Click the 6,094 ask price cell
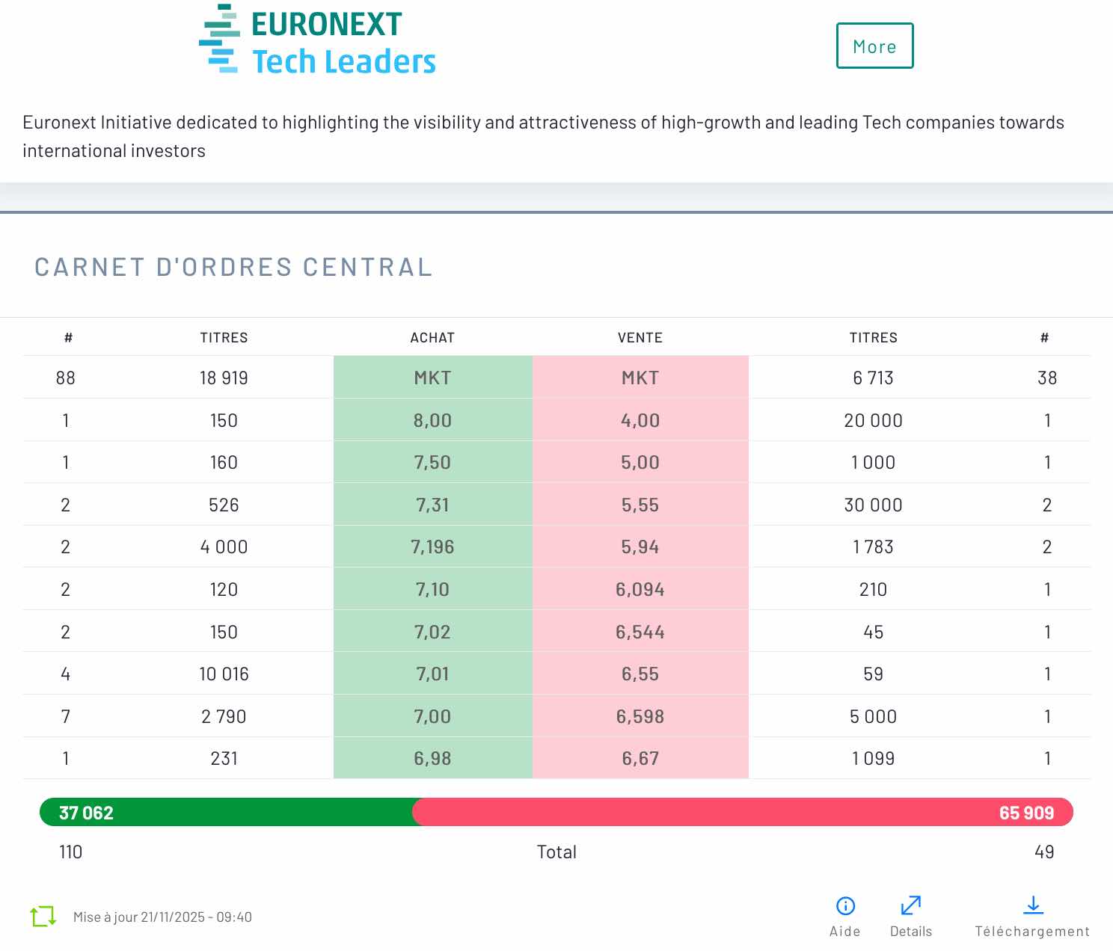Image resolution: width=1113 pixels, height=951 pixels. click(640, 590)
